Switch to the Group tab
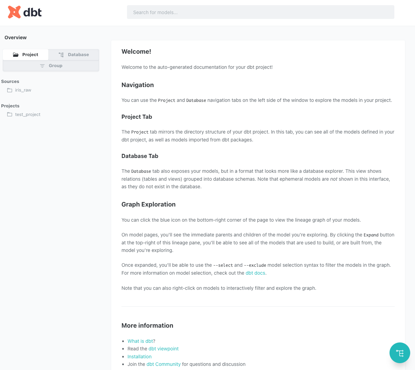415x370 pixels. tap(51, 66)
